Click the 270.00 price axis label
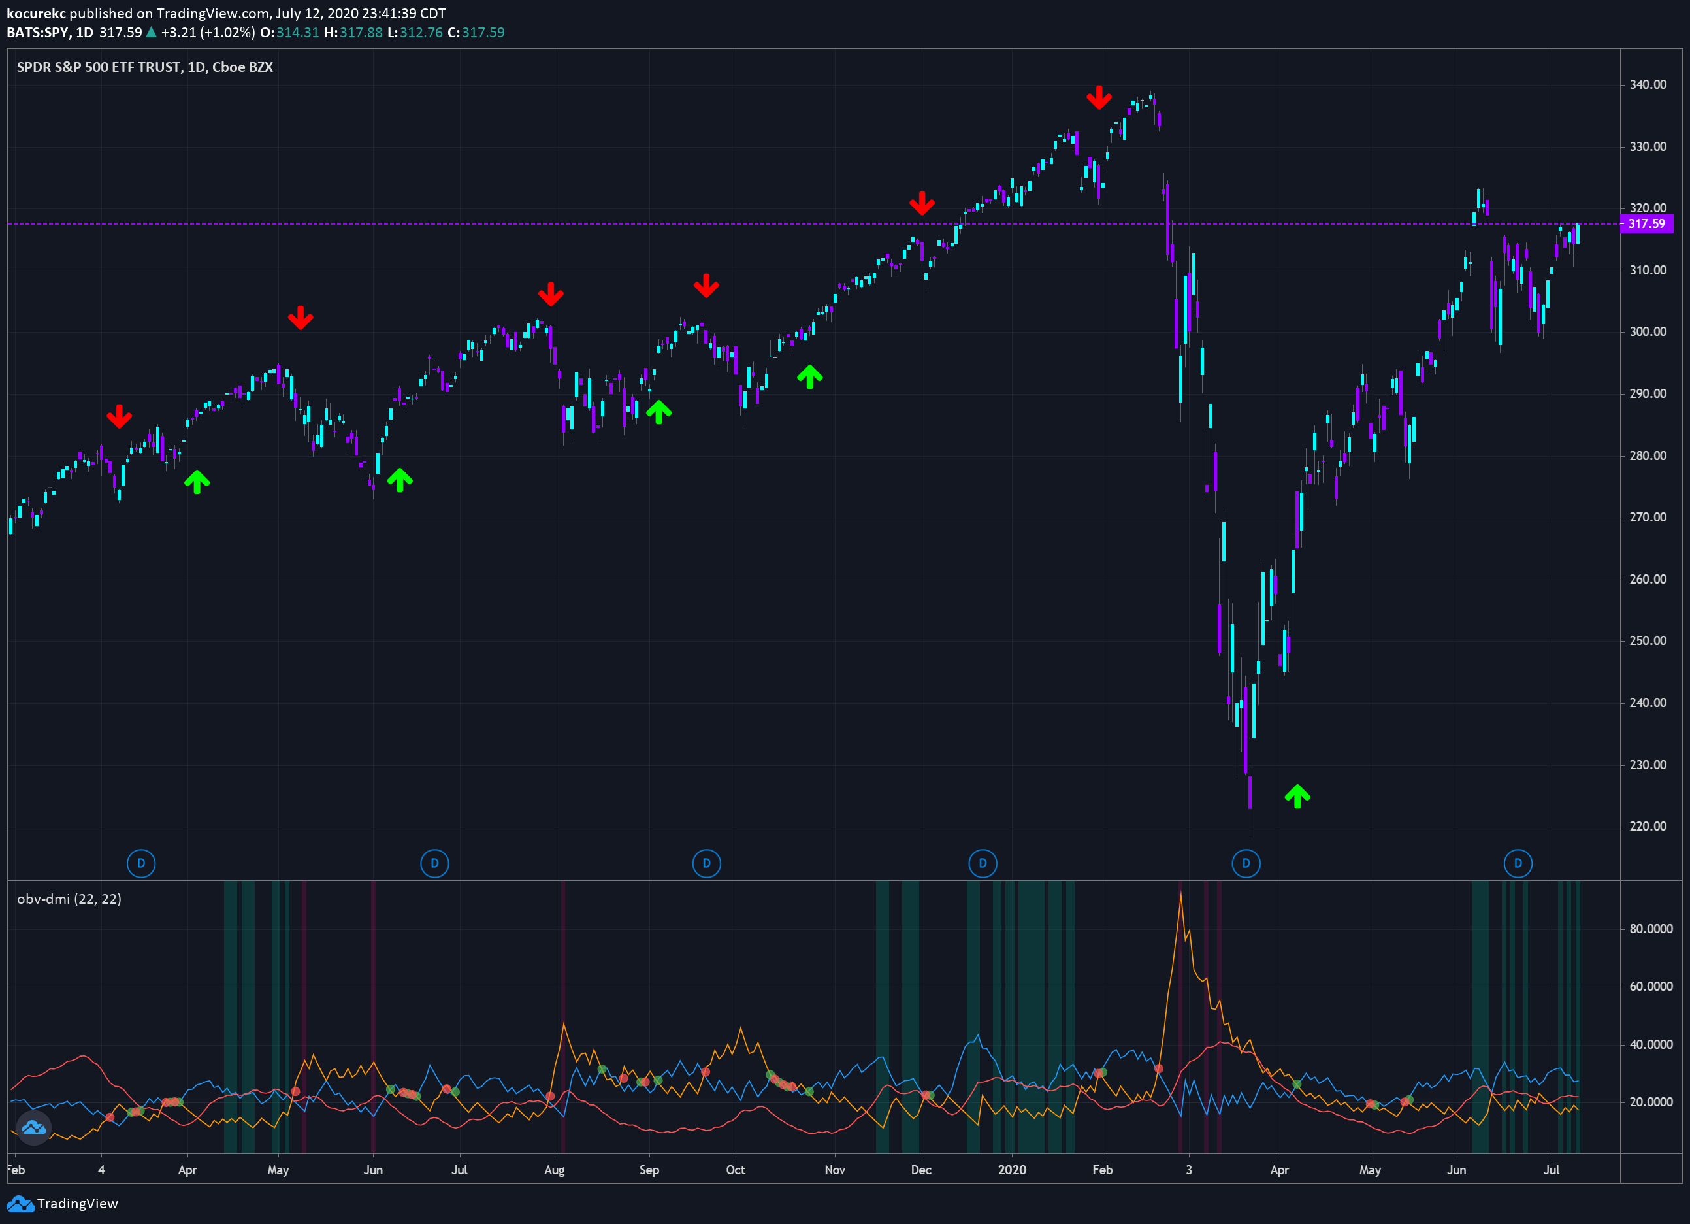This screenshot has height=1224, width=1690. tap(1648, 518)
